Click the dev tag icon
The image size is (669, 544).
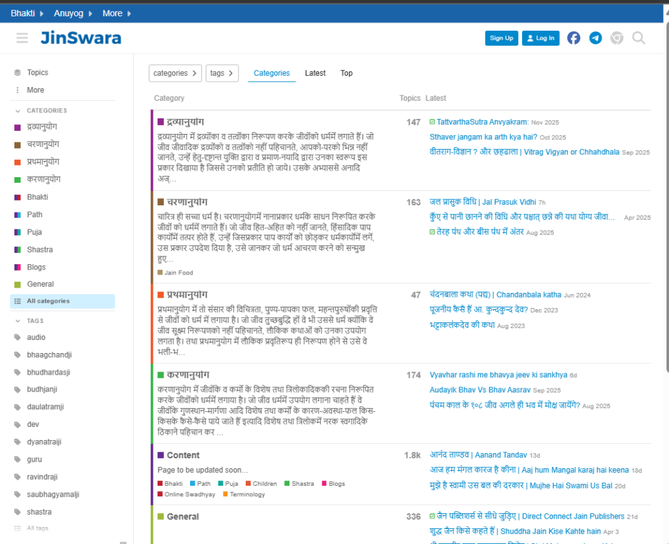[18, 424]
